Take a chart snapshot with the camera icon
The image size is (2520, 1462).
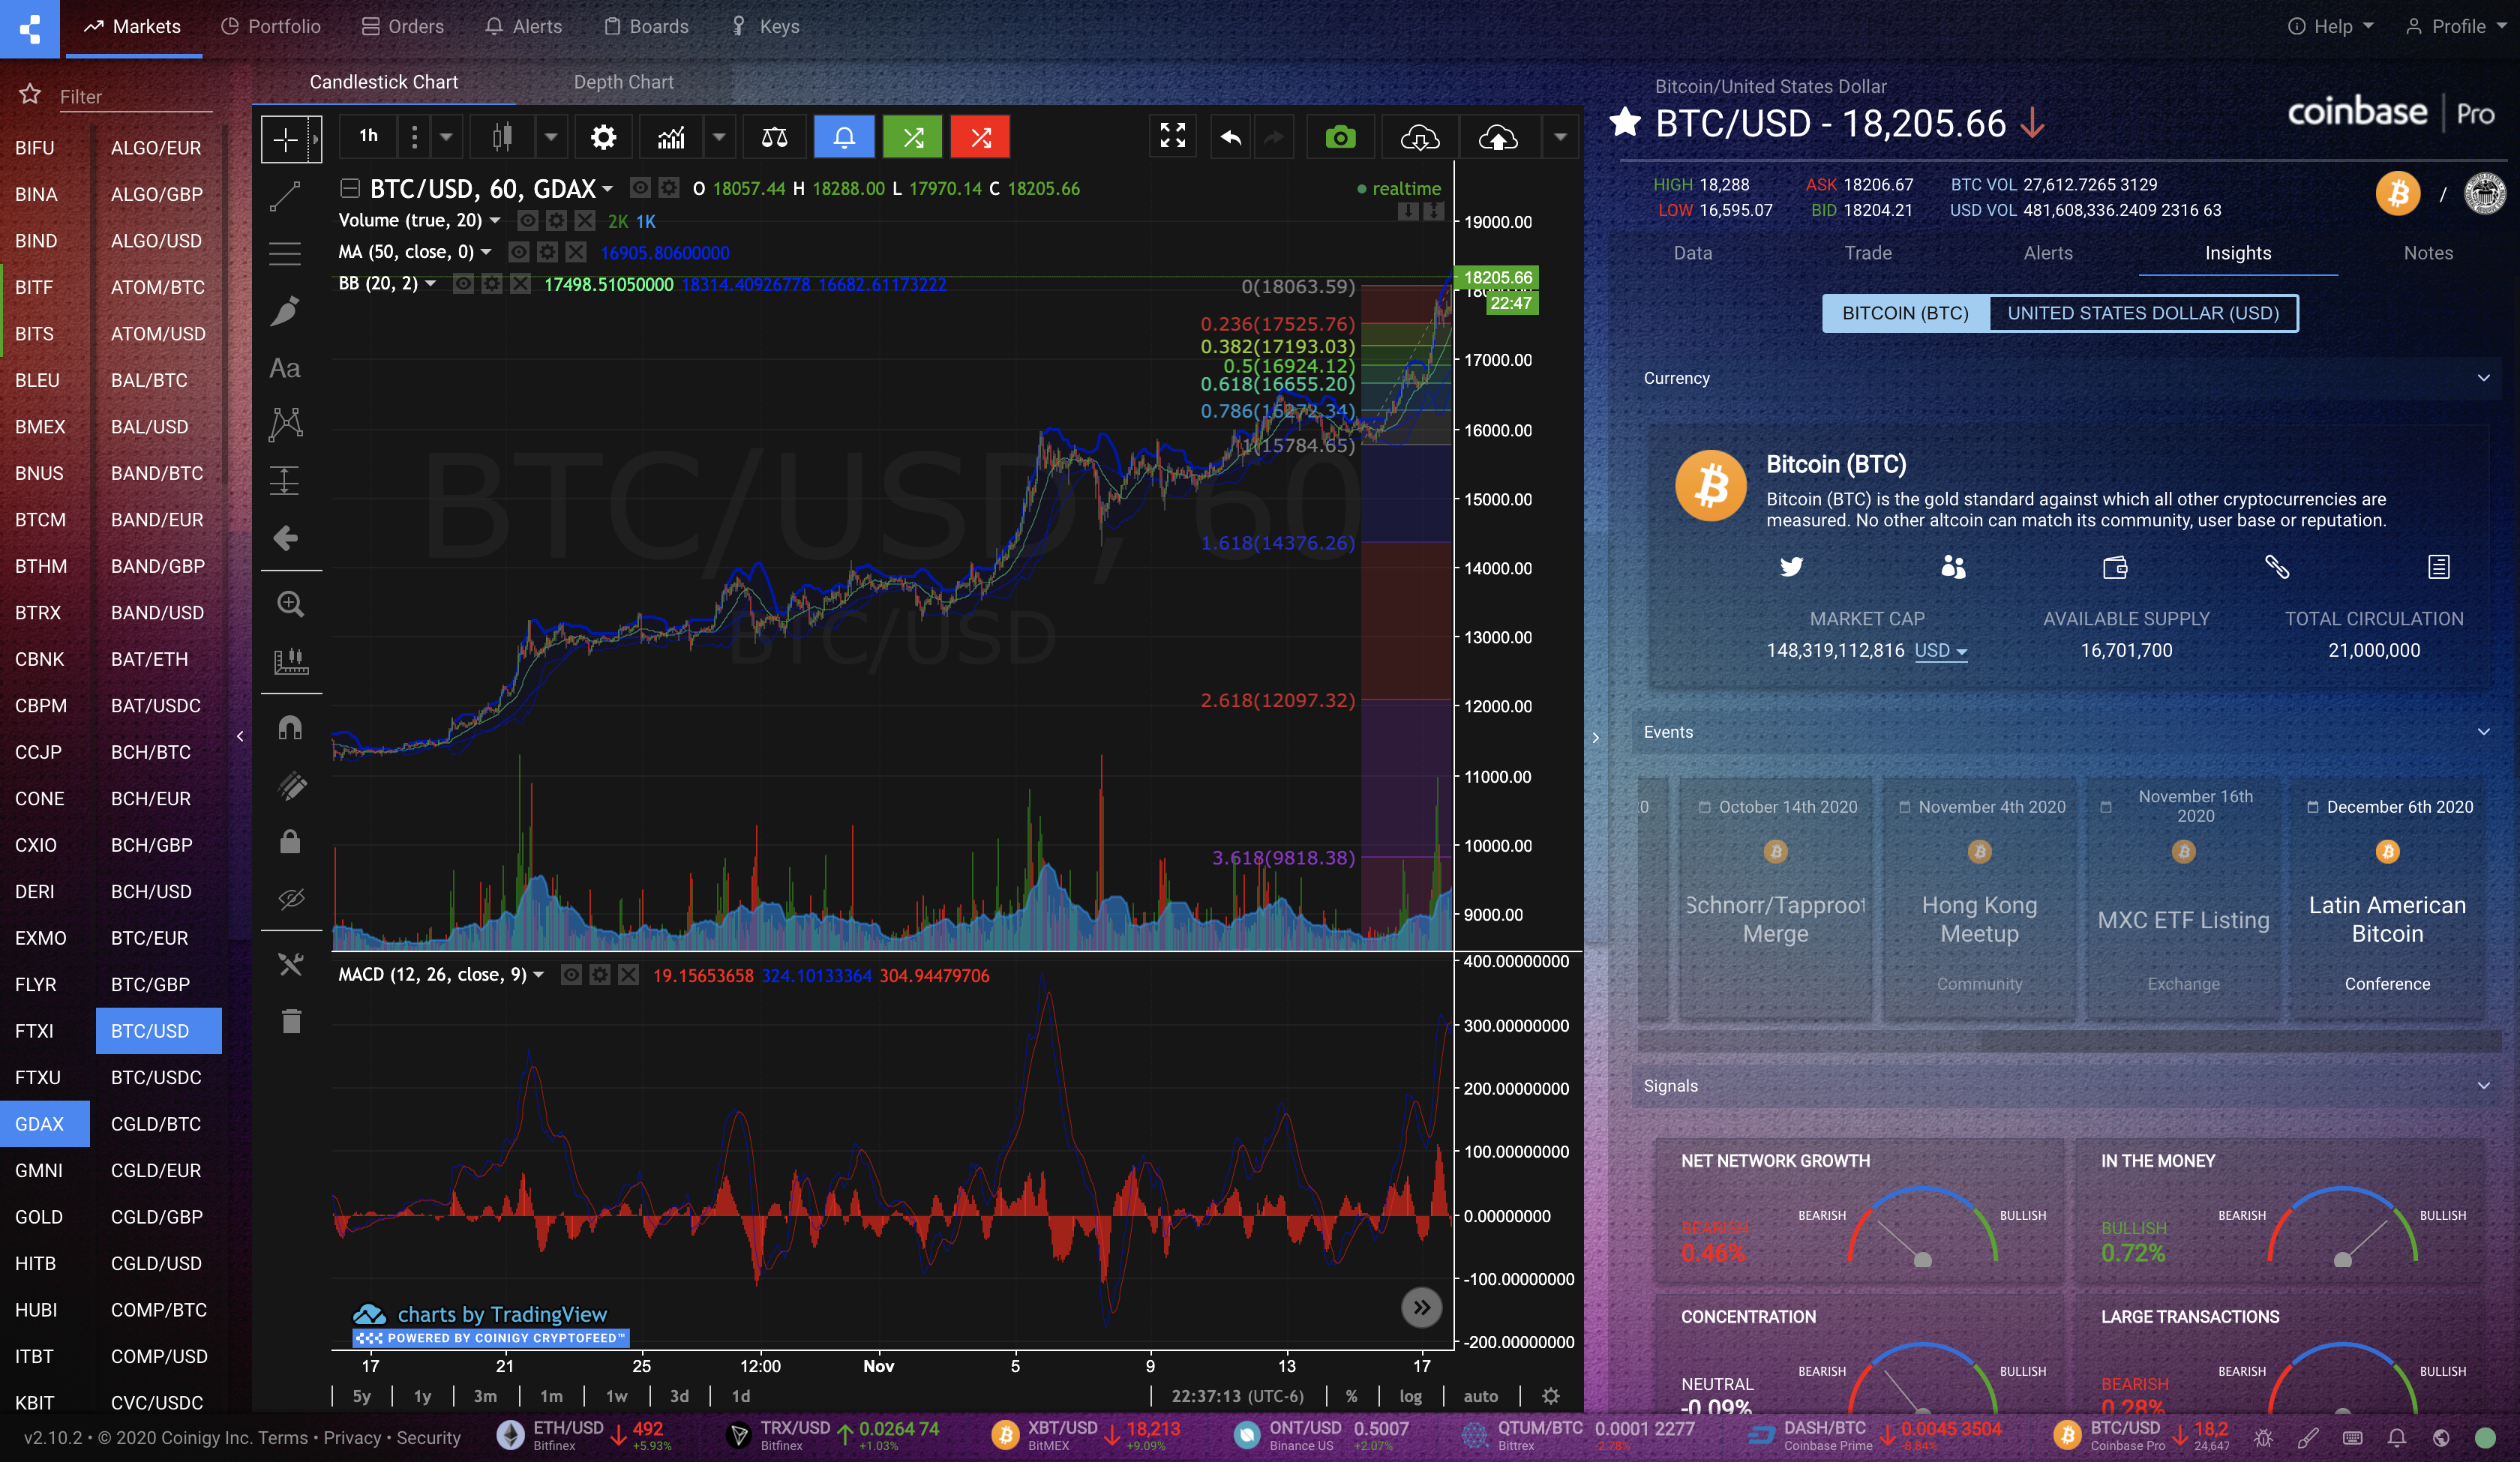click(x=1340, y=137)
